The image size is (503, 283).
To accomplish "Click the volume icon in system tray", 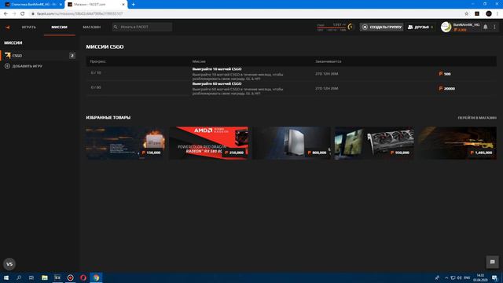I will [459, 277].
